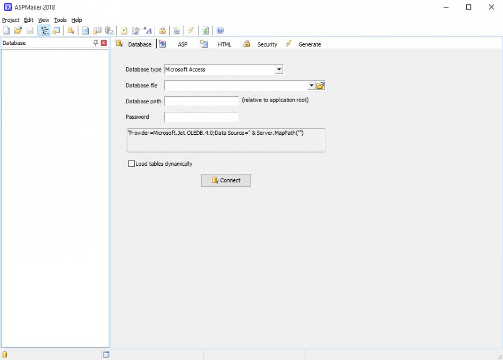Maximize the ASPMaker window
The height and width of the screenshot is (360, 503).
(468, 7)
